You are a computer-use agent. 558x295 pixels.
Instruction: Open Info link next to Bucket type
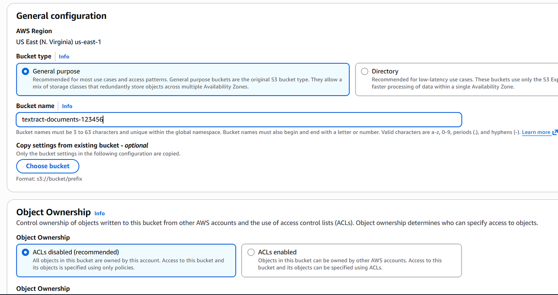tap(64, 57)
